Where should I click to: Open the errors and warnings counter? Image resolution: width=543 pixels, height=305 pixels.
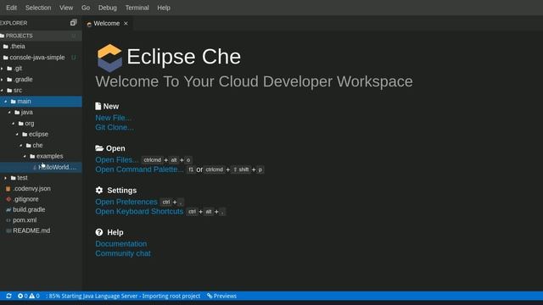coord(28,296)
